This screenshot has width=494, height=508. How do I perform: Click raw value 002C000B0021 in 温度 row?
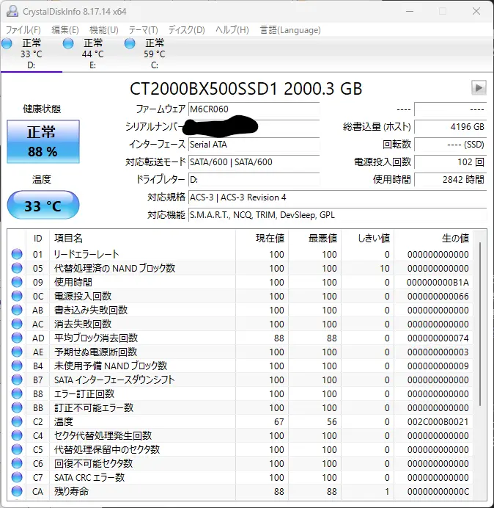click(x=438, y=422)
